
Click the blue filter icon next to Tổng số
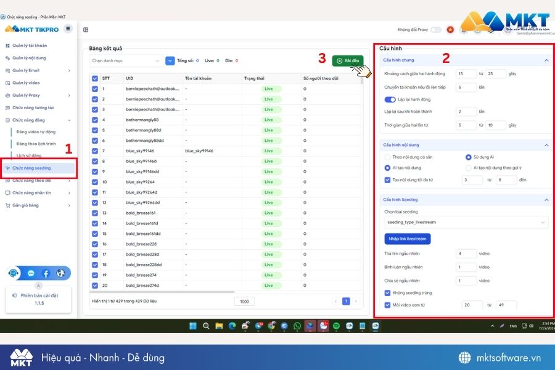coord(170,61)
